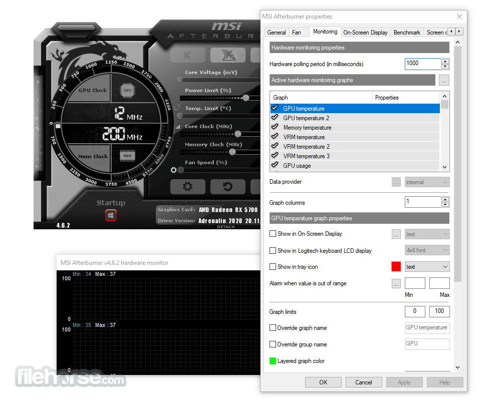Uncheck GPU usage graph checkmark
The width and height of the screenshot is (501, 402).
pos(275,165)
